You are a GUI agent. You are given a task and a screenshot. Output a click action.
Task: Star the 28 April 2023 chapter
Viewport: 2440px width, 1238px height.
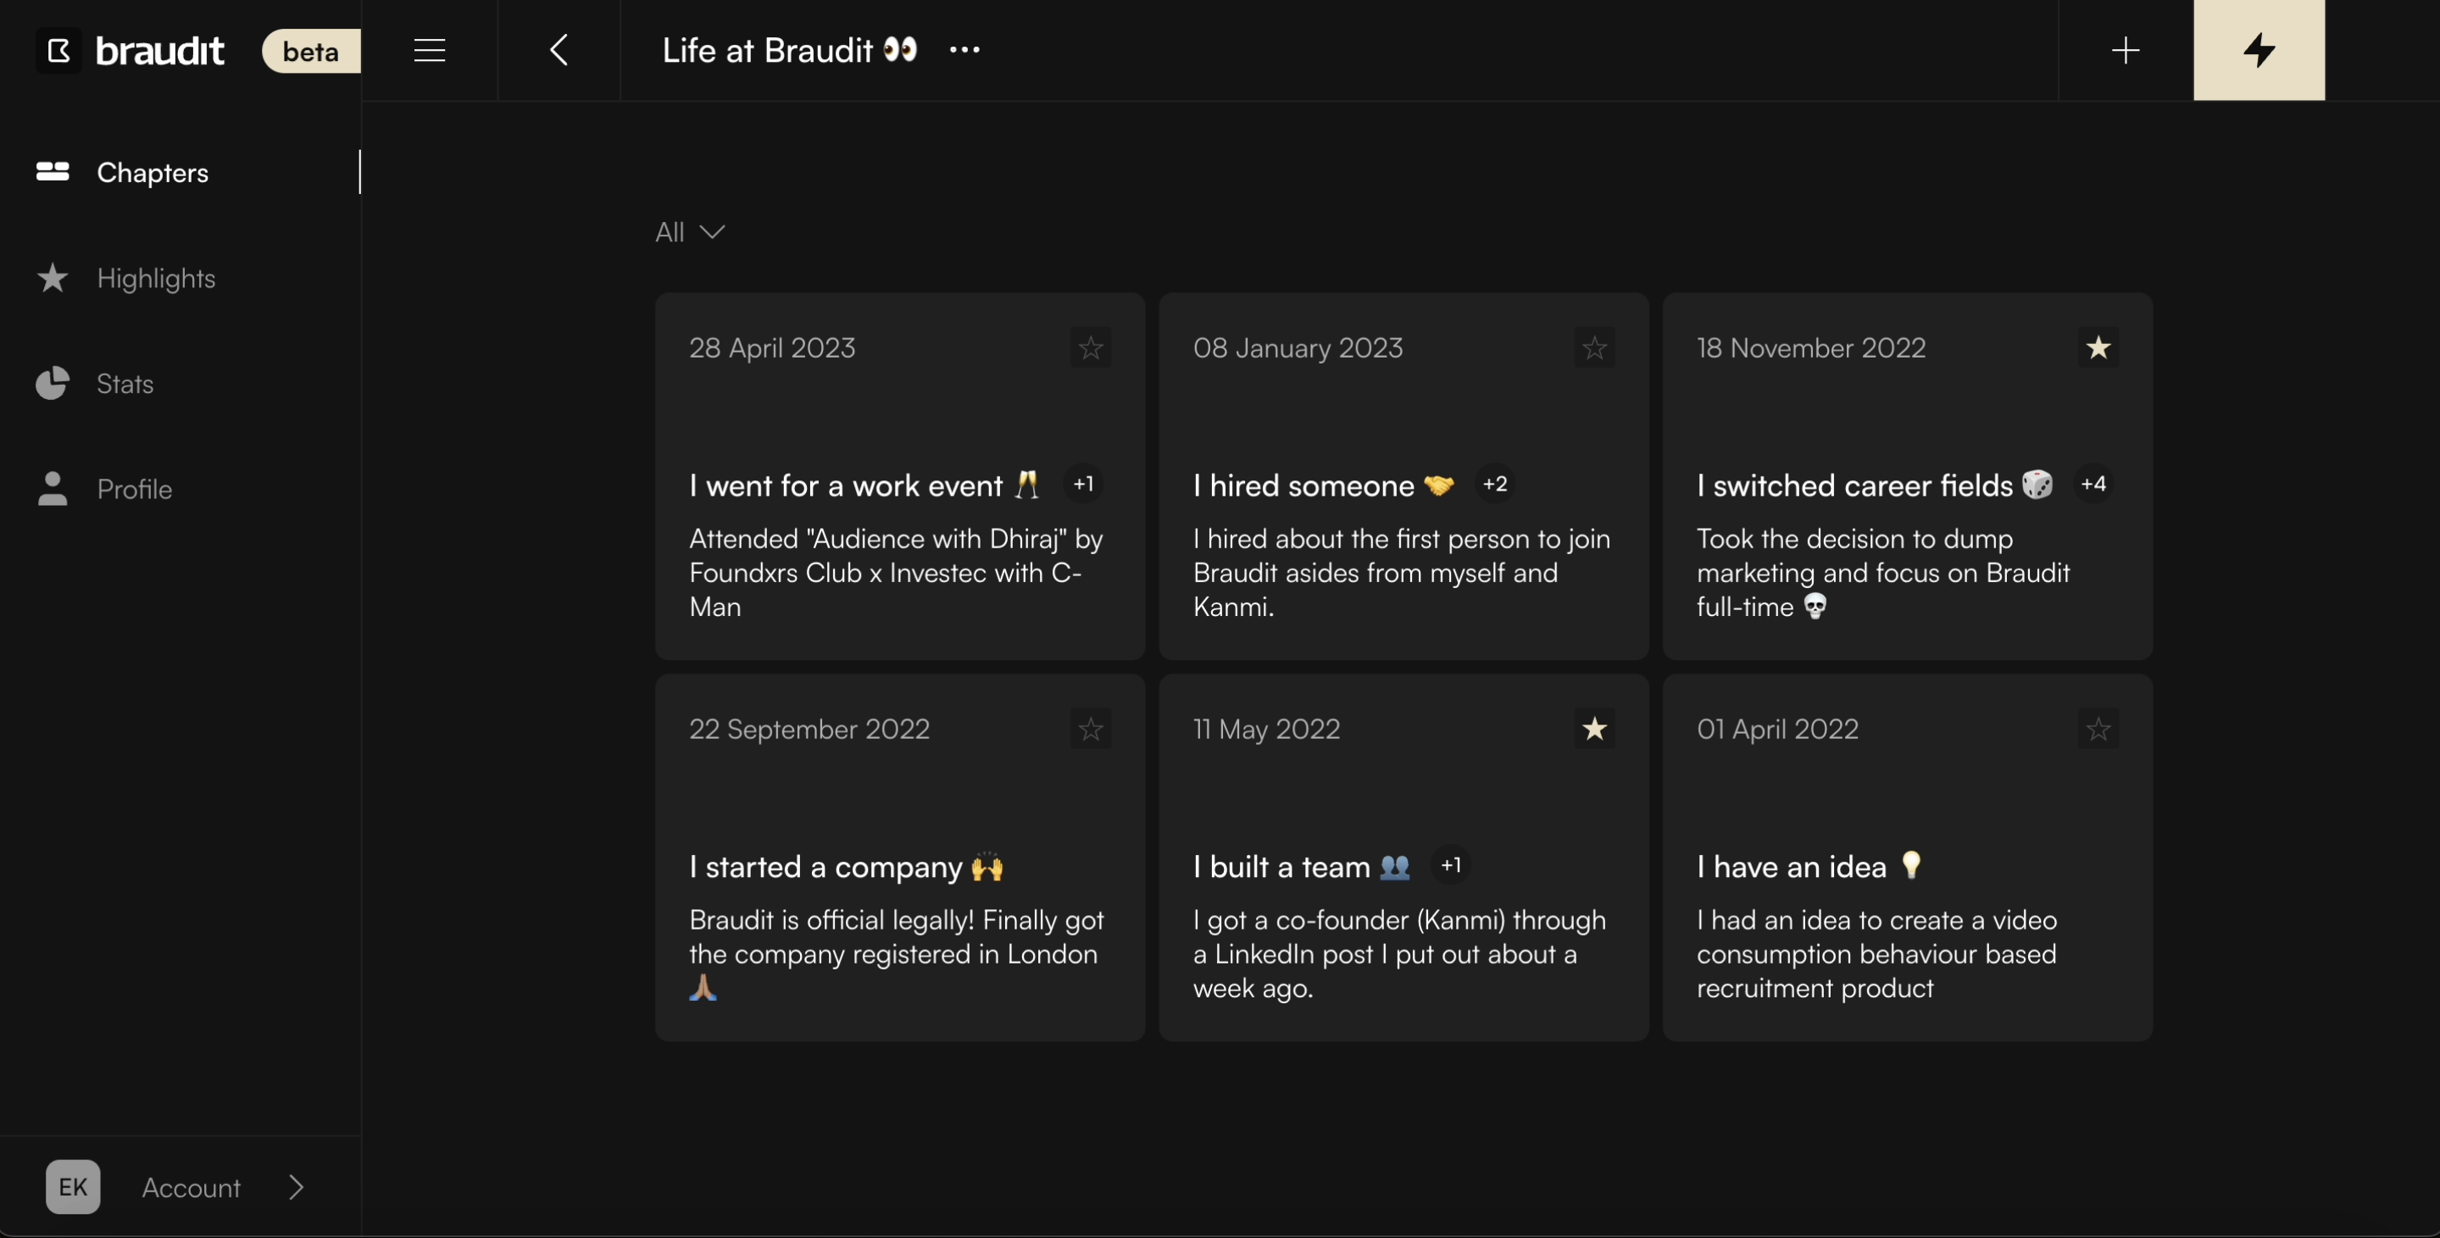(1090, 348)
